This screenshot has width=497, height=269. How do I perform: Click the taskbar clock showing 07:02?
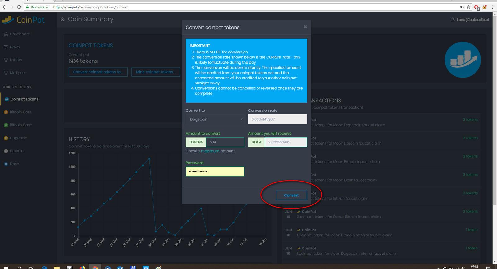point(474,267)
